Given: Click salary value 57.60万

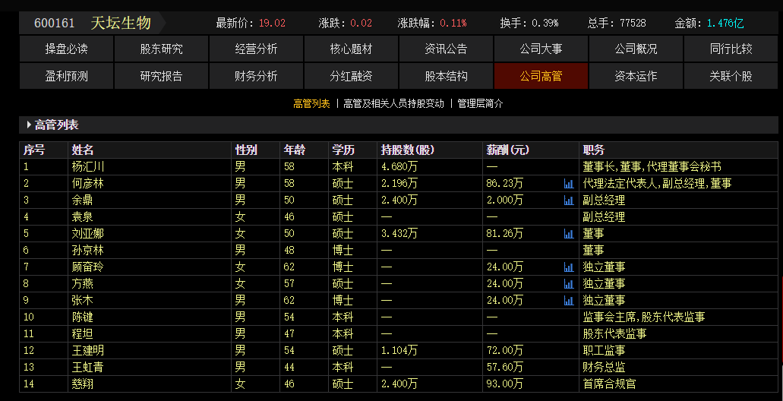Looking at the screenshot, I should [x=505, y=368].
